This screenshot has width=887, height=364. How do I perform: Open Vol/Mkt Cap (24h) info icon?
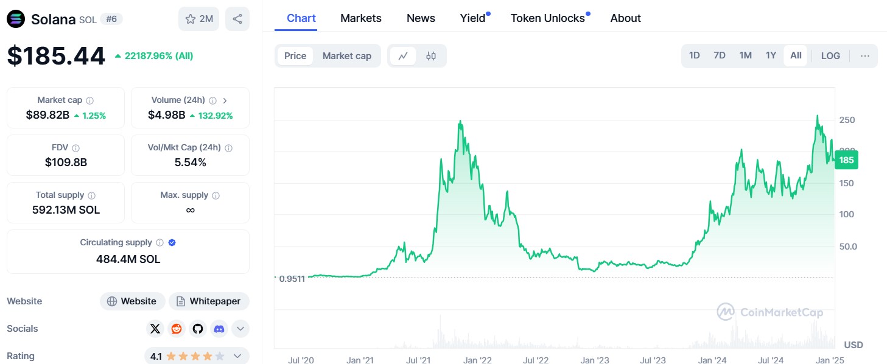[228, 148]
